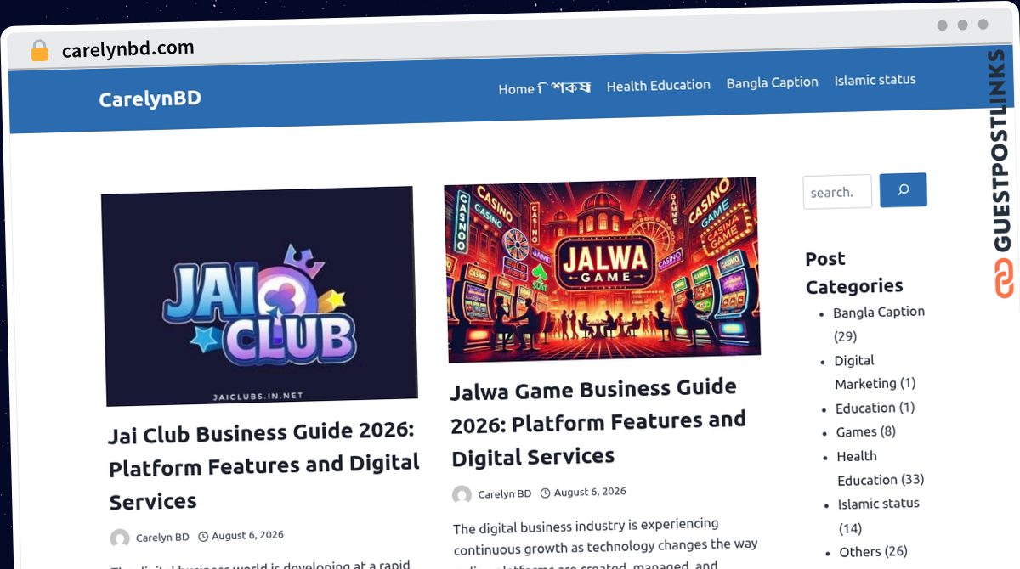
Task: Click August 6, 2026 date on Jalwa Game post
Action: (x=590, y=492)
